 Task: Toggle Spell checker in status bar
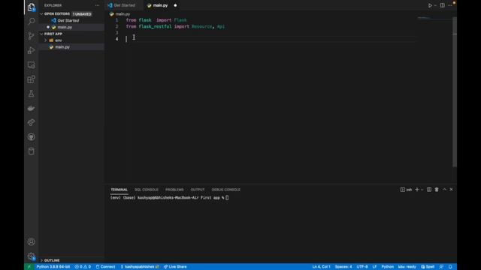pos(428,267)
